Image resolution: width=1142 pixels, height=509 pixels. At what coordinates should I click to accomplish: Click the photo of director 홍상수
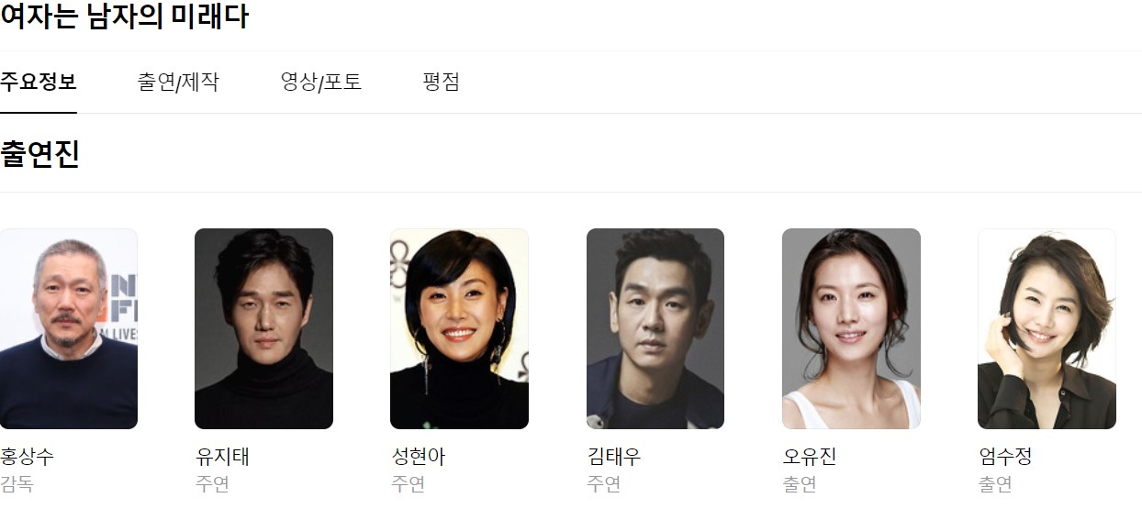click(68, 328)
